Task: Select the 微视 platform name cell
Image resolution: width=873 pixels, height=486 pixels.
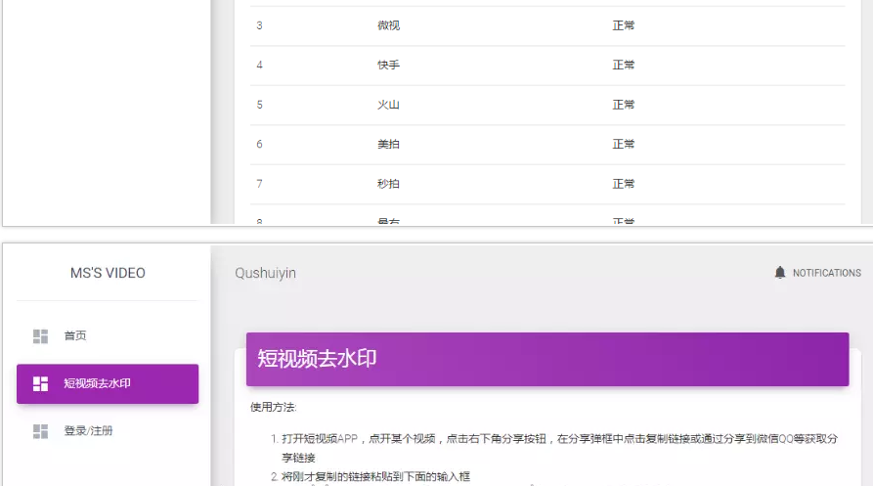Action: point(388,25)
